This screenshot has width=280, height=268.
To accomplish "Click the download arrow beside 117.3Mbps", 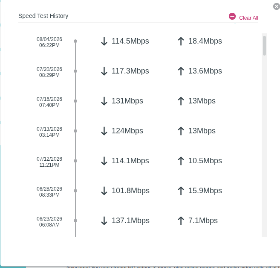I will tap(104, 71).
